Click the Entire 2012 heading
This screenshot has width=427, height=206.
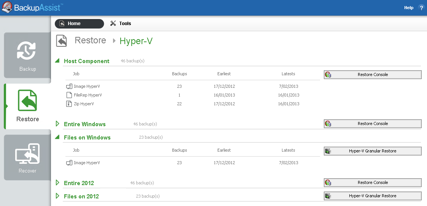(x=79, y=183)
